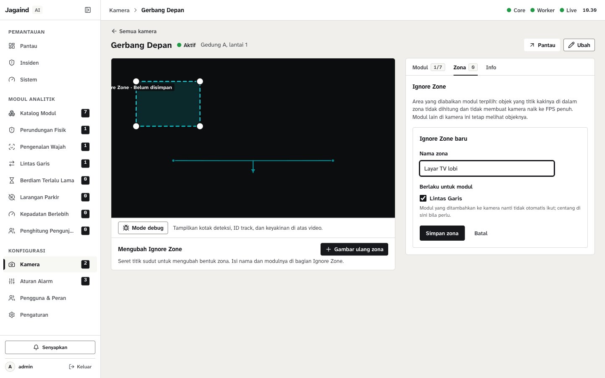Toggle Mode debug button

(x=143, y=228)
